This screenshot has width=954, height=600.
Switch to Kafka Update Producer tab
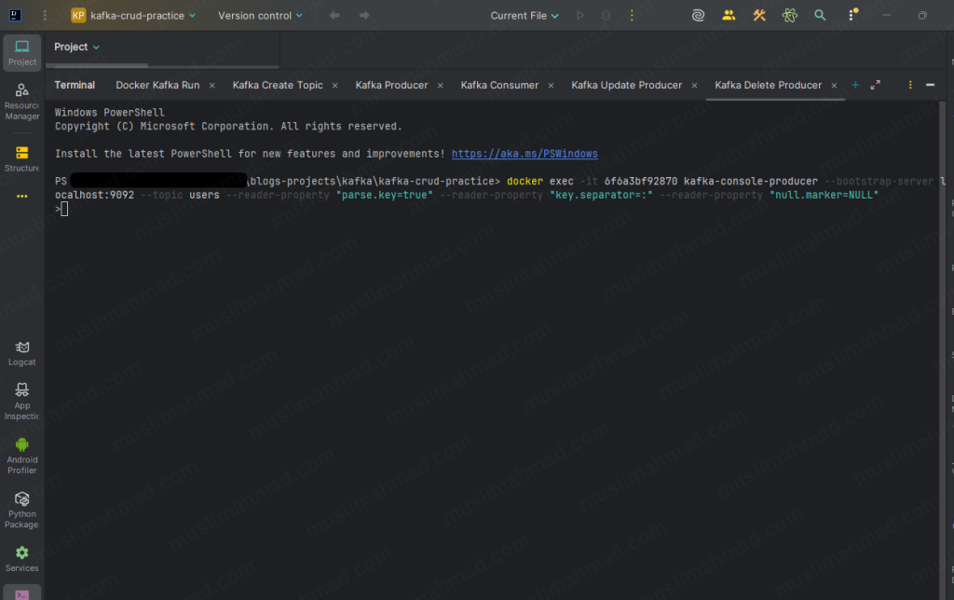click(x=627, y=85)
